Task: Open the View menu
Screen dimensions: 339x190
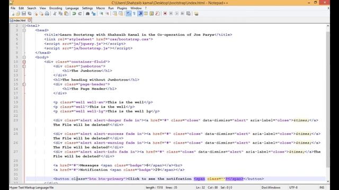Action: coord(42,8)
